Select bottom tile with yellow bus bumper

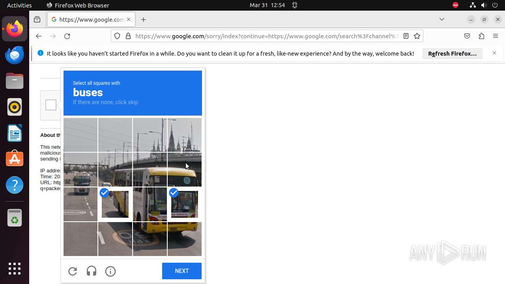tap(185, 239)
